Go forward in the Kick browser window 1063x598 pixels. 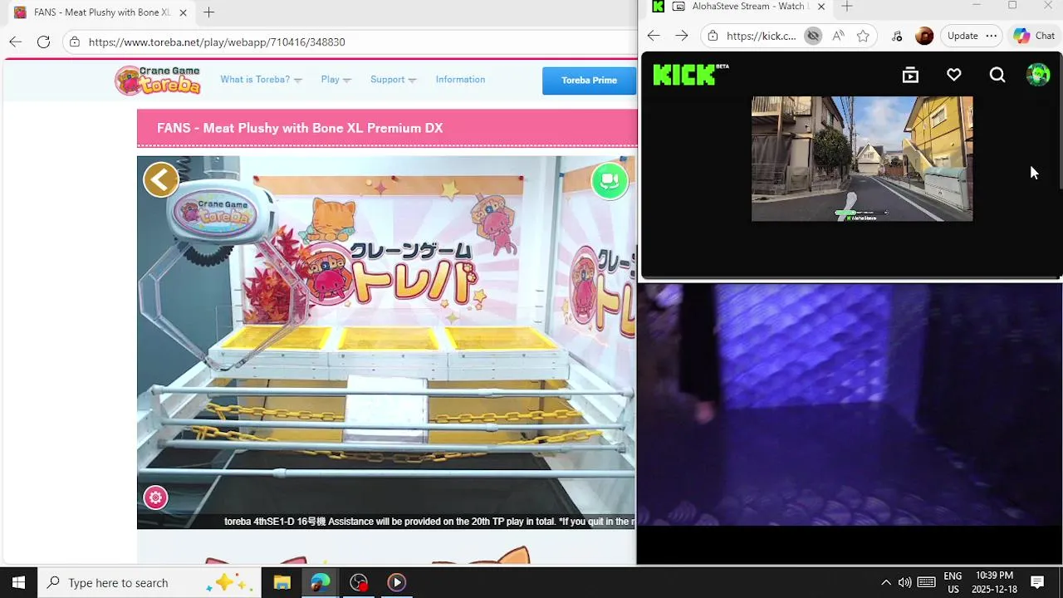[682, 36]
